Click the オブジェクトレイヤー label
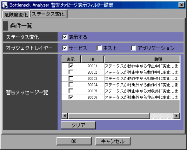The width and height of the screenshot is (187, 150). (x=29, y=48)
